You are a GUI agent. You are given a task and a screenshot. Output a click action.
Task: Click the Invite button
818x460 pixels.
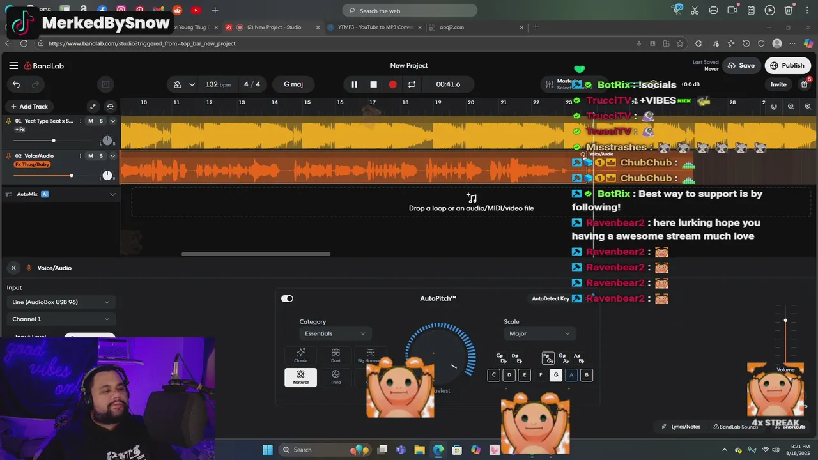[x=778, y=84]
